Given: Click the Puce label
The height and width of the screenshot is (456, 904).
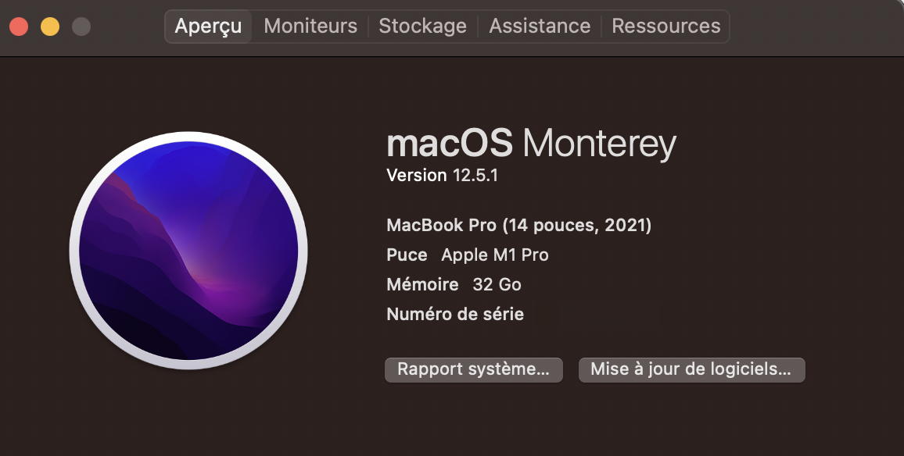Looking at the screenshot, I should coord(407,255).
